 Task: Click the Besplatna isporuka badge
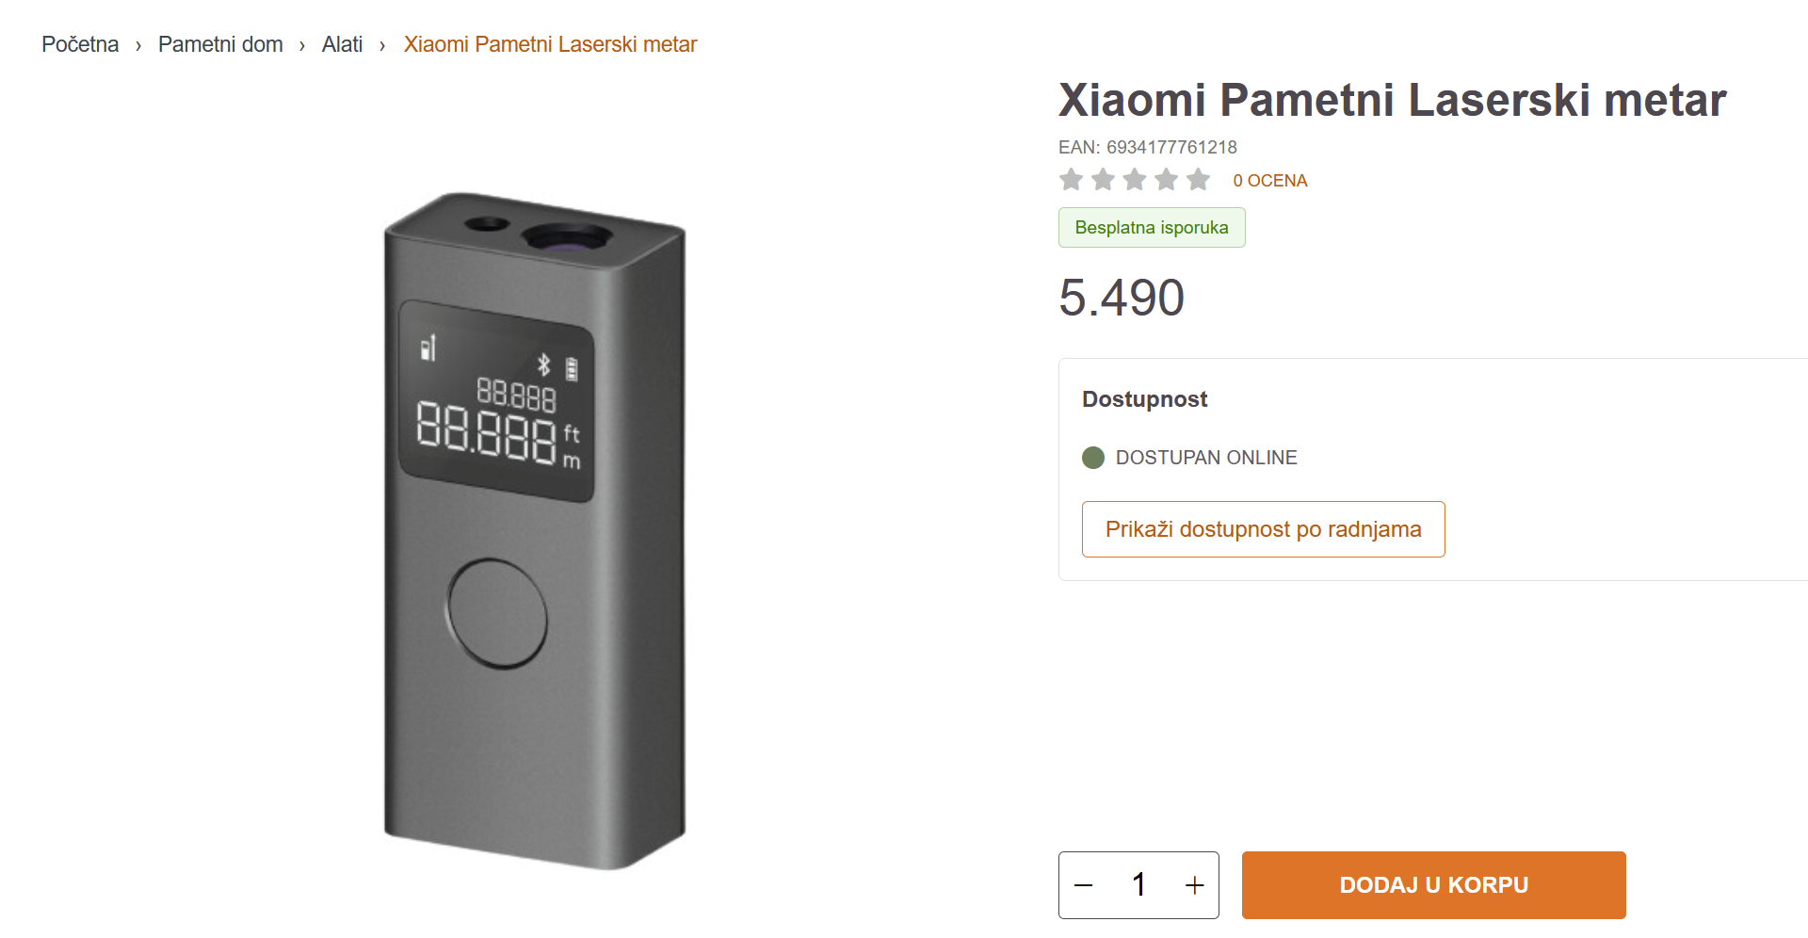(x=1151, y=228)
